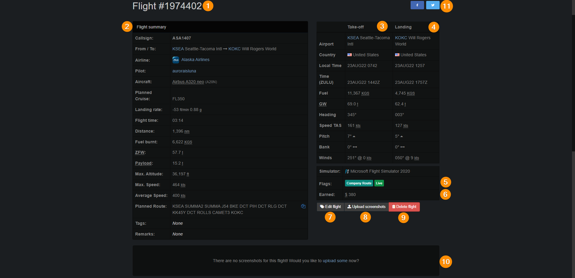
Task: Select callsign ASA1407
Action: (x=181, y=38)
